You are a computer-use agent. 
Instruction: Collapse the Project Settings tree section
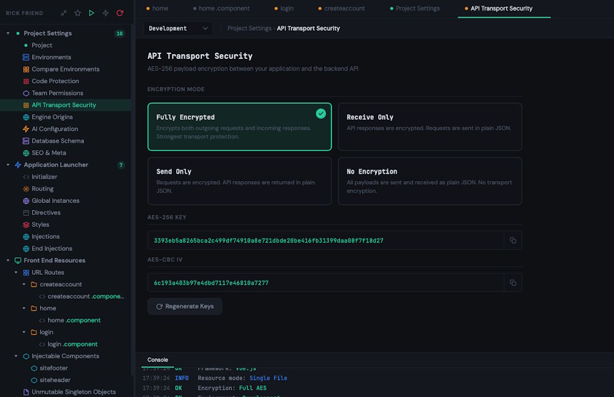click(8, 33)
